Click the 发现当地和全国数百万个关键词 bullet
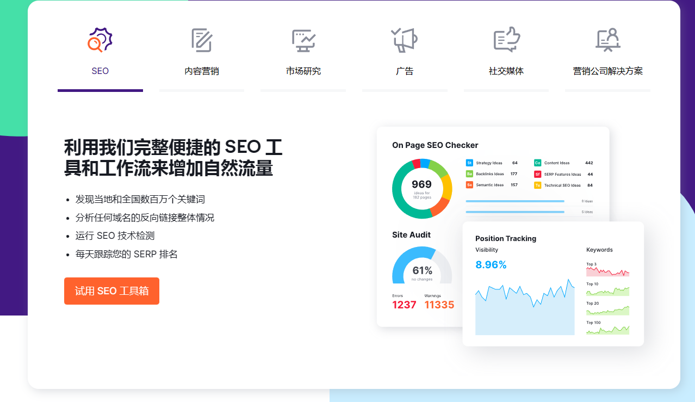The width and height of the screenshot is (695, 402). click(140, 199)
